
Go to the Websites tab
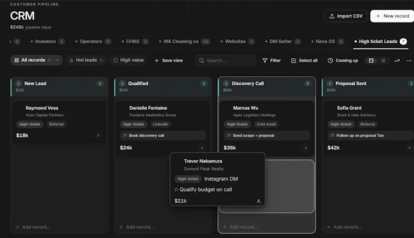click(x=237, y=41)
